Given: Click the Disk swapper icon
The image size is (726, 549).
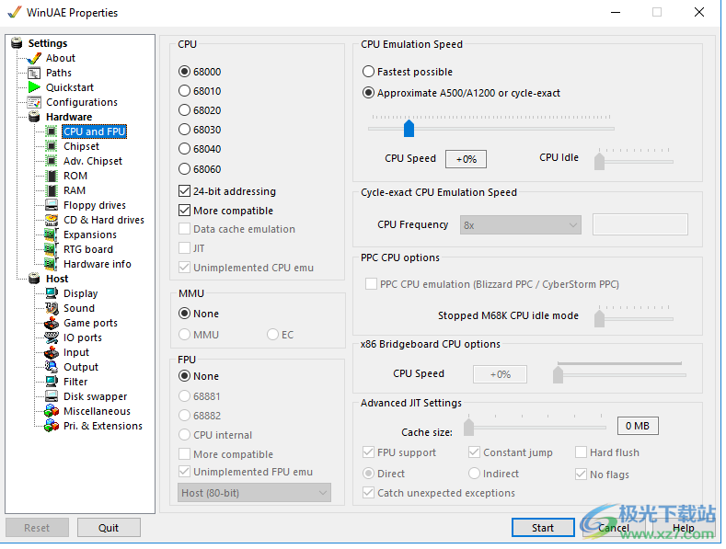Looking at the screenshot, I should tap(52, 396).
